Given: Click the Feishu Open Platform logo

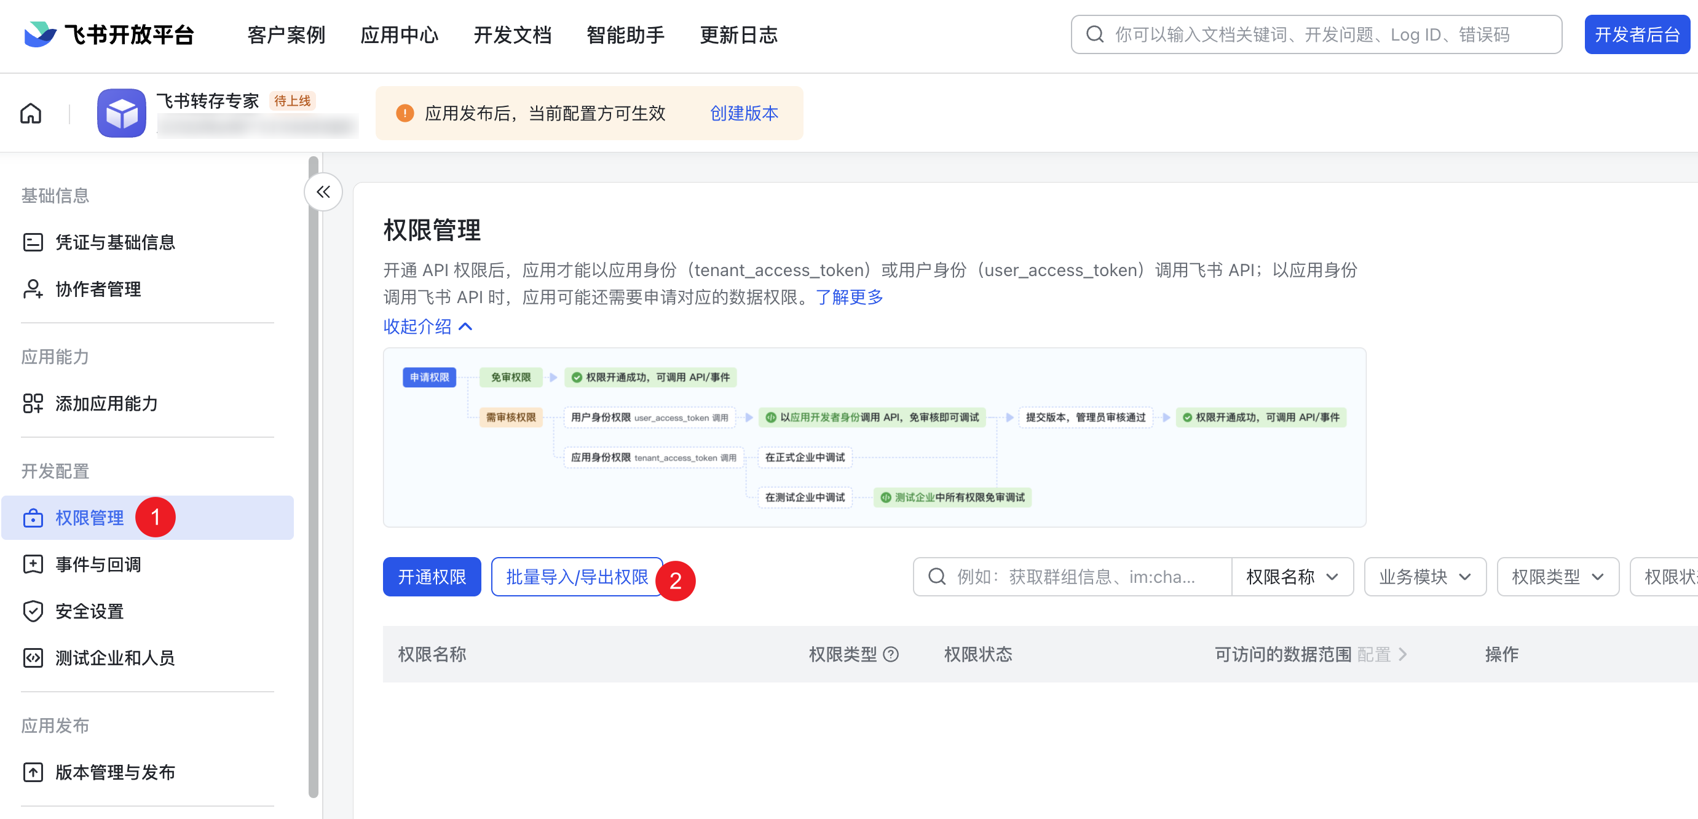Looking at the screenshot, I should coord(109,34).
